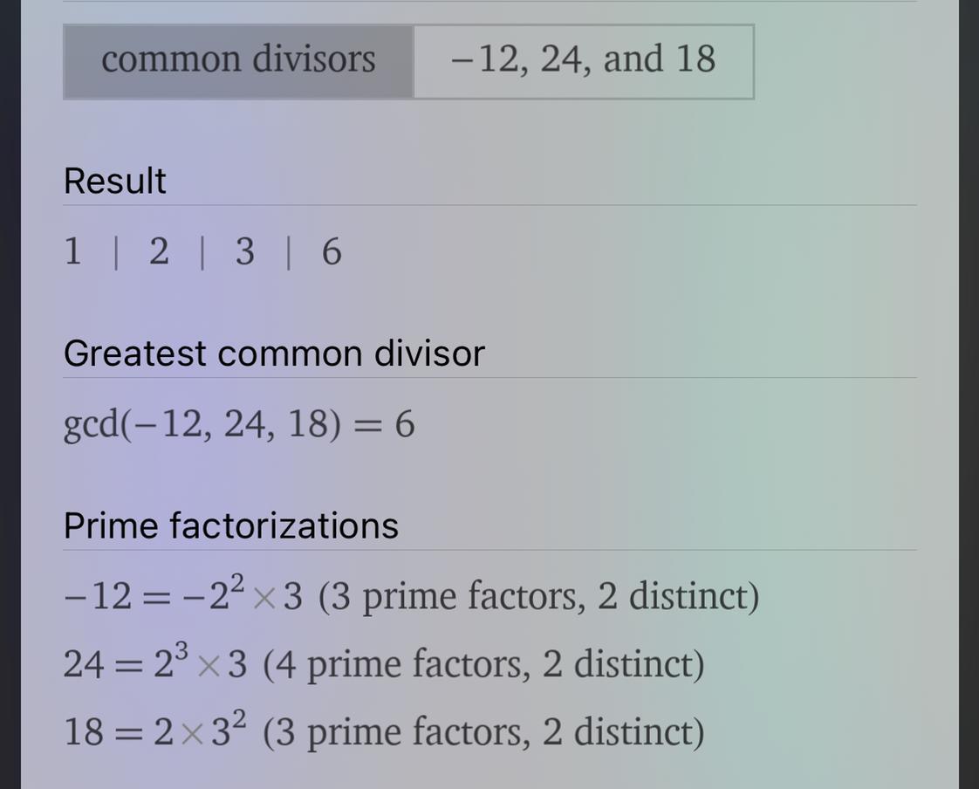Select divisor 3 in the Result row

click(x=244, y=252)
